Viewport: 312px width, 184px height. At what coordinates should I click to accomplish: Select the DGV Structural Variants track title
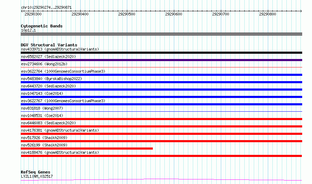tap(49, 45)
